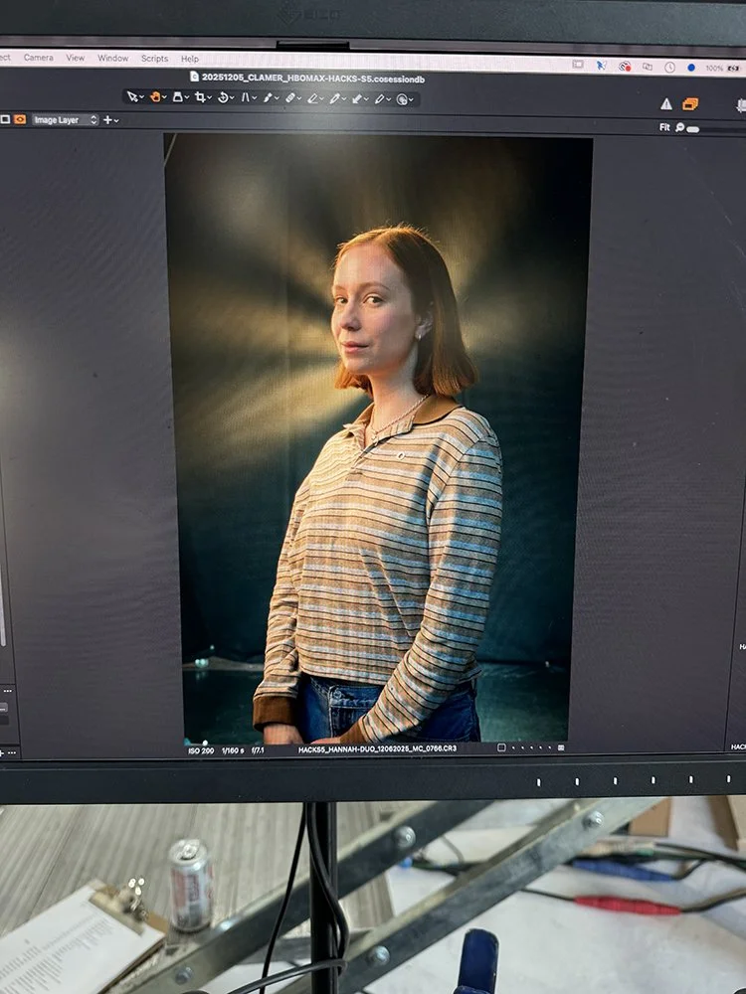Click the Fit zoom button
This screenshot has height=994, width=746.
point(664,127)
